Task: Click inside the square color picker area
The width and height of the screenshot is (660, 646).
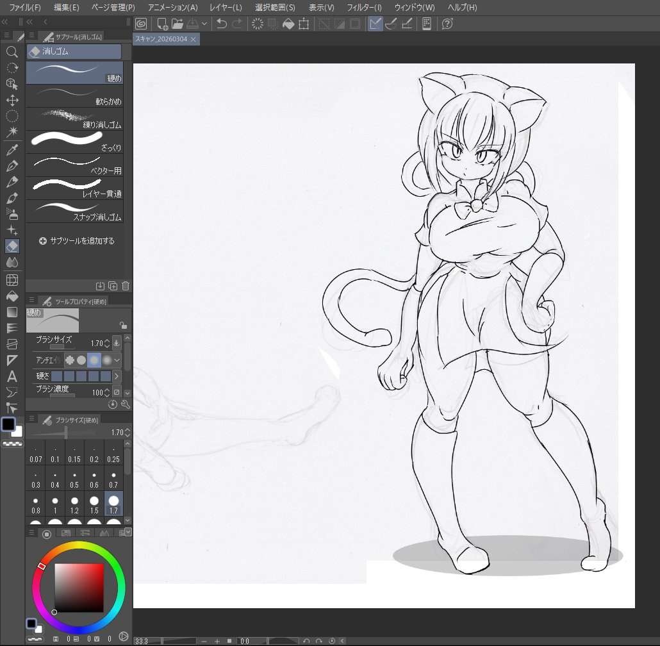Action: click(79, 588)
